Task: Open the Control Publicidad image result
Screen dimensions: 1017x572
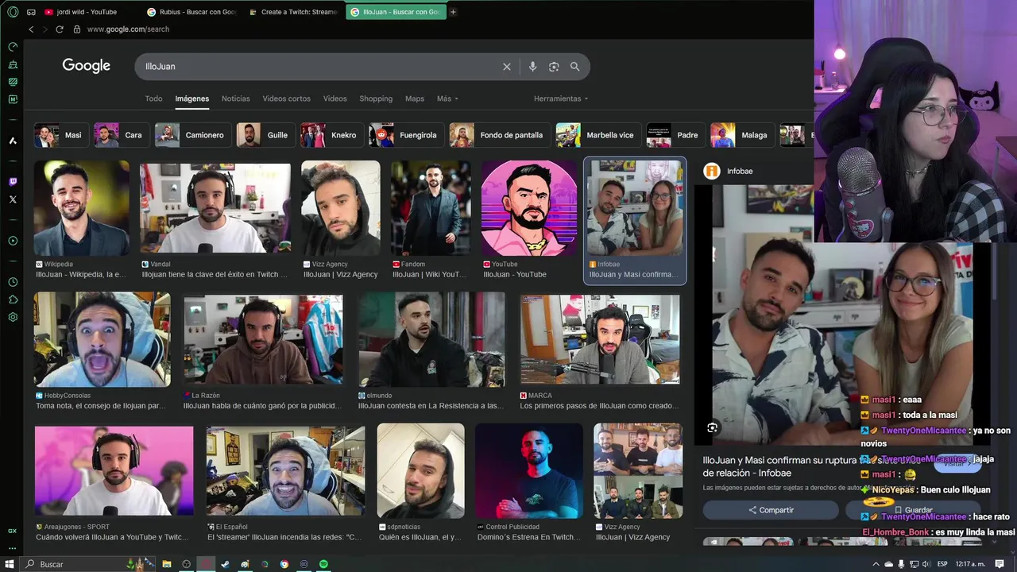Action: 529,470
